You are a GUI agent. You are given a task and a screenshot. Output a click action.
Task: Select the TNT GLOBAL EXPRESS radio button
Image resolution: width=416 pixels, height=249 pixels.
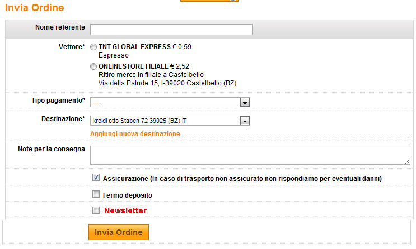(x=94, y=47)
